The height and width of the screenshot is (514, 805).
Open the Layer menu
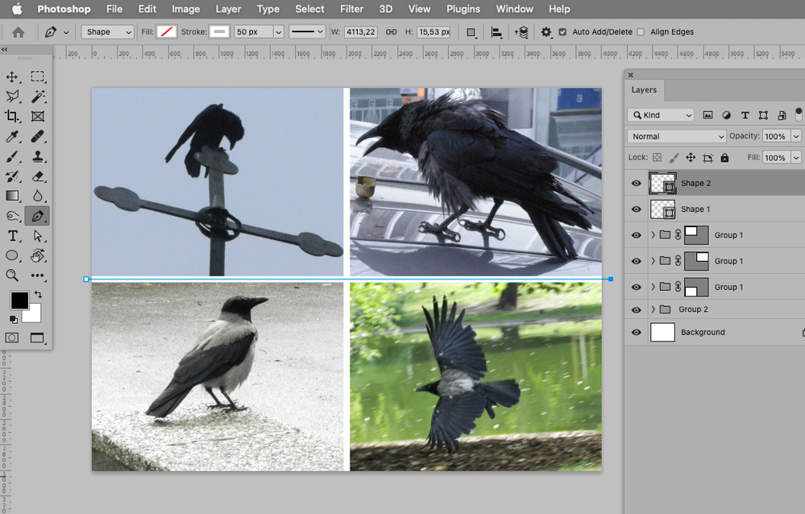pyautogui.click(x=228, y=9)
